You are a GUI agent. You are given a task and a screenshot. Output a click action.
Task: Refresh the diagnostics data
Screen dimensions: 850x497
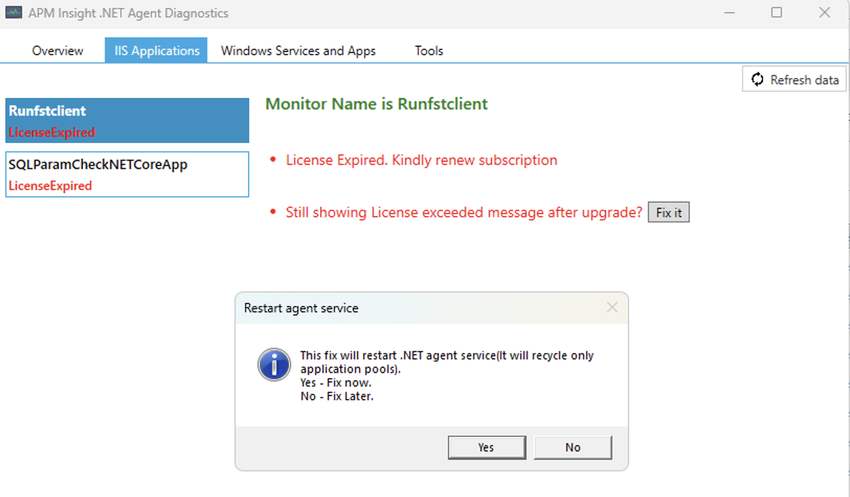pos(794,80)
